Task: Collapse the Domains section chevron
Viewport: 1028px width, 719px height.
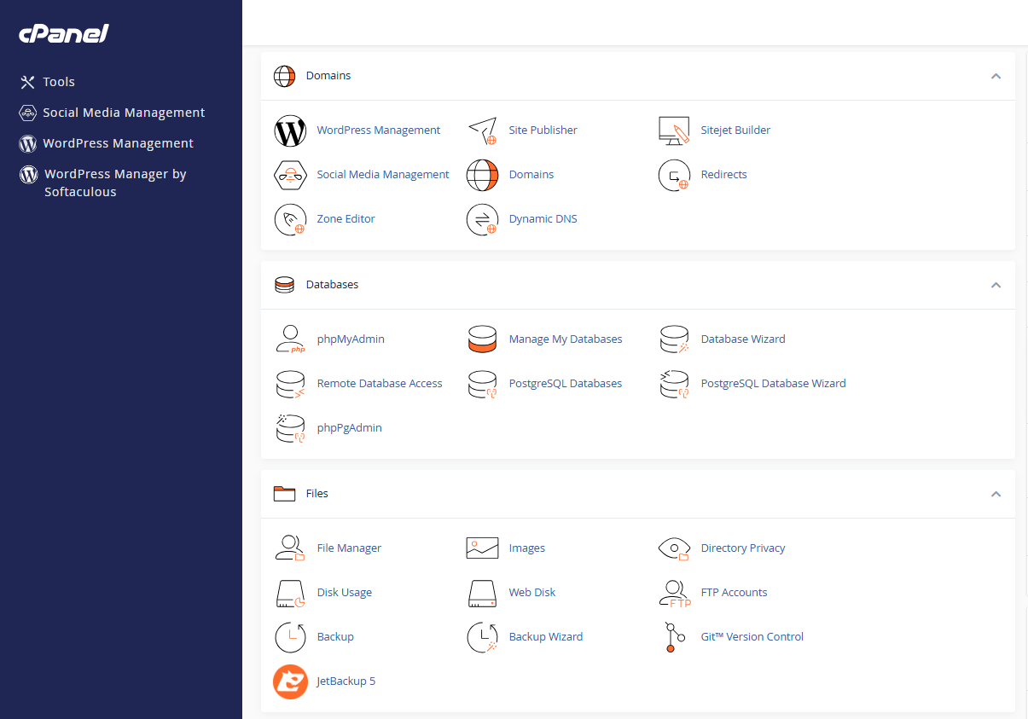Action: tap(996, 76)
